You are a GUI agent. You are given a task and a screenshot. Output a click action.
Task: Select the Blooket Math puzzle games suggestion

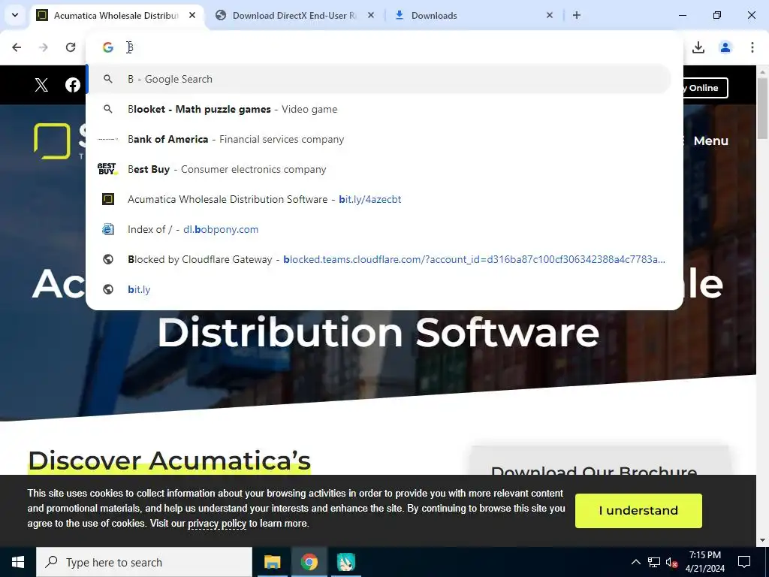(x=378, y=109)
